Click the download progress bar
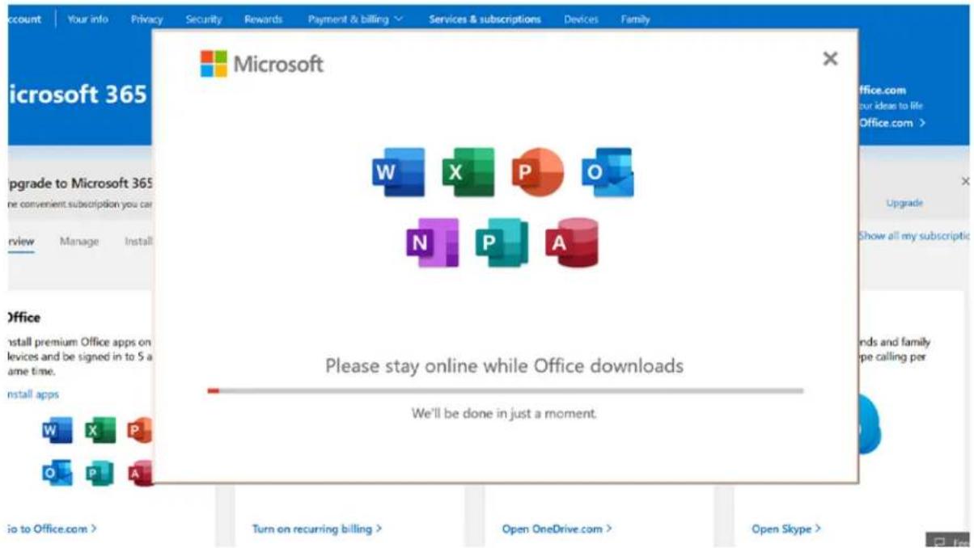Viewport: 974px width, 548px height. click(505, 390)
